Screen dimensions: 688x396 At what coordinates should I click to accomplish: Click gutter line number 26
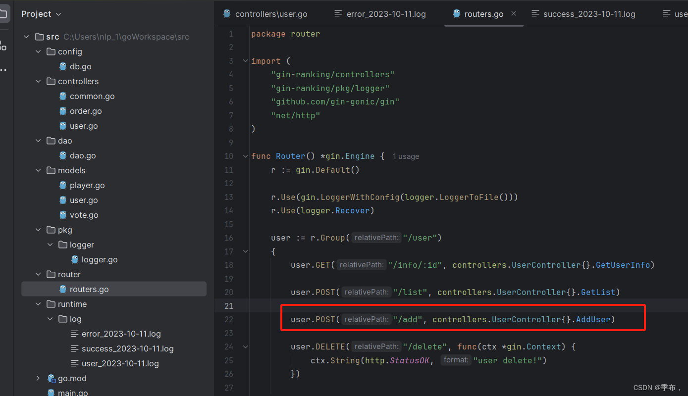coord(228,374)
